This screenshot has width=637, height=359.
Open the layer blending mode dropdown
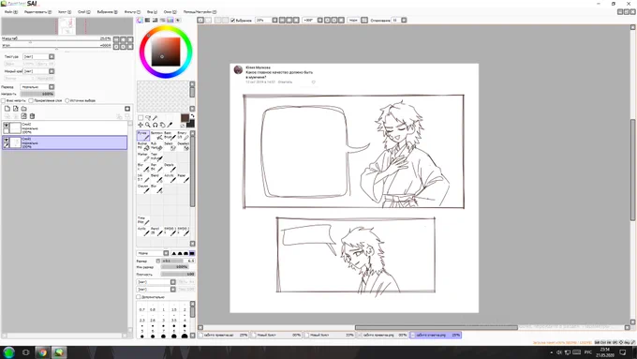(37, 86)
